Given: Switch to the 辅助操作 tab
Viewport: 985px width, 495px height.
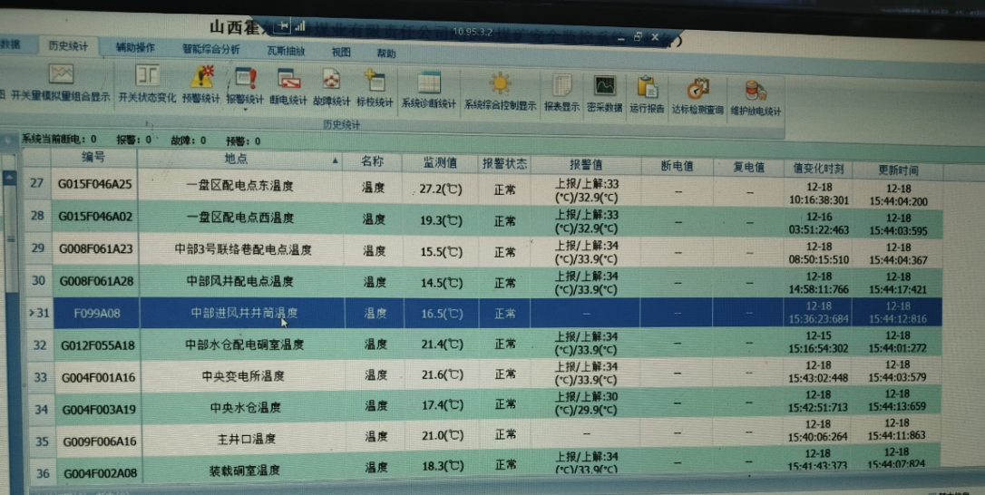Looking at the screenshot, I should 135,48.
